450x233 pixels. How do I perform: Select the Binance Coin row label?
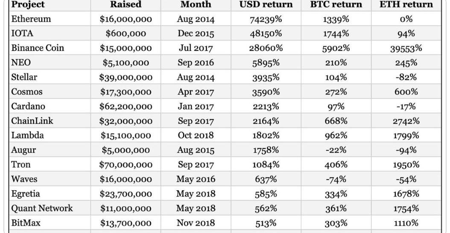click(38, 48)
